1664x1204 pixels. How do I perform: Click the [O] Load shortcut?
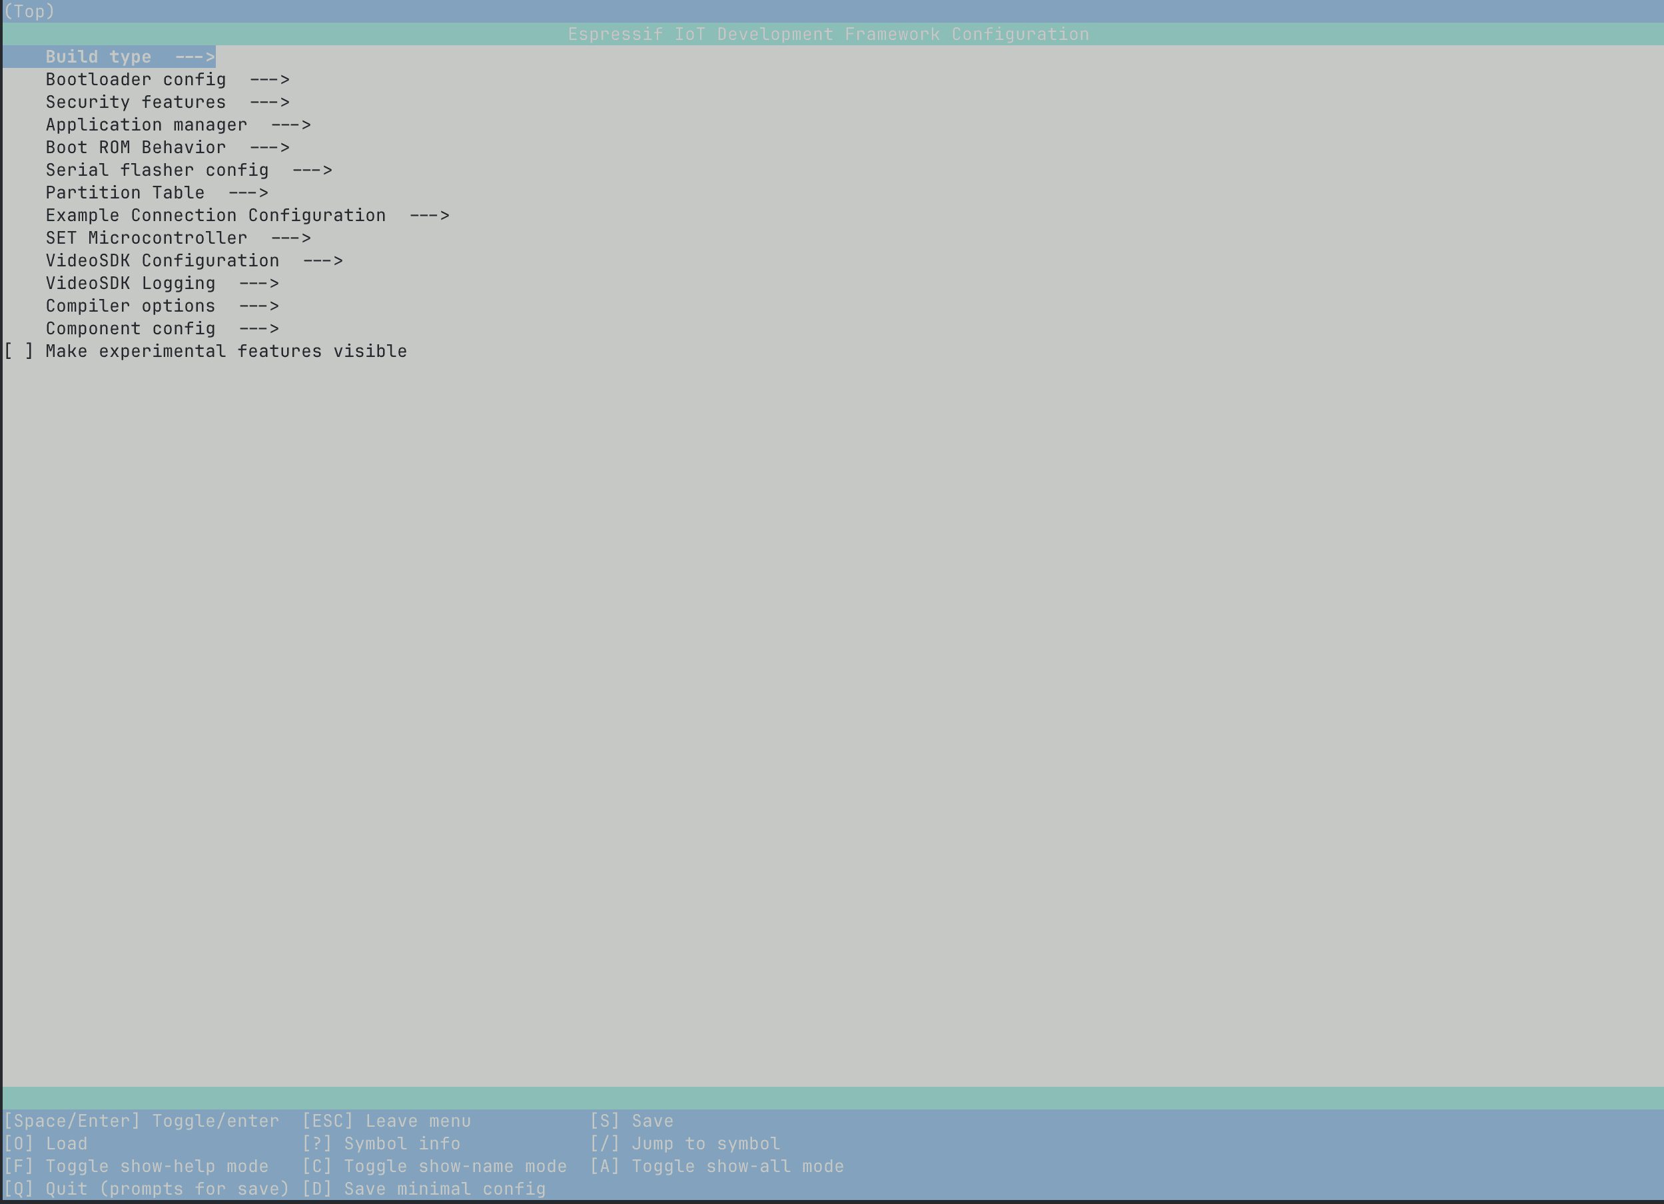45,1144
